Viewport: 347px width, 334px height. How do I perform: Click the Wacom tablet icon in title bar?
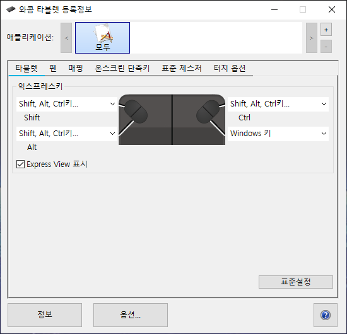coord(11,9)
